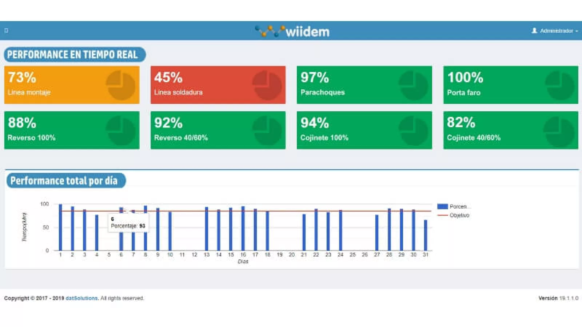Click the day 16 bar in daily chart
The height and width of the screenshot is (327, 582).
click(x=243, y=229)
